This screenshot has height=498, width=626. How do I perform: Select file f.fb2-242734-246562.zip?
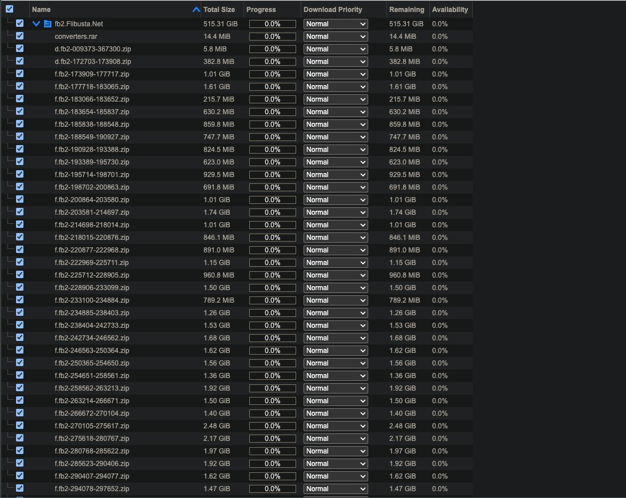coord(92,338)
